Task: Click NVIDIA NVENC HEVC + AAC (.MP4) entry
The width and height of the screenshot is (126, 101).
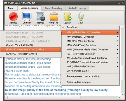Action: pos(31,37)
